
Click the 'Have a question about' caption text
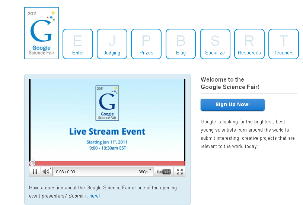[x=103, y=192]
